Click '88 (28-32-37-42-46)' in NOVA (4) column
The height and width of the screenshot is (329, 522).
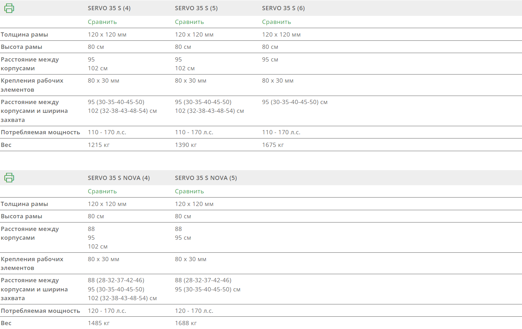coord(116,280)
